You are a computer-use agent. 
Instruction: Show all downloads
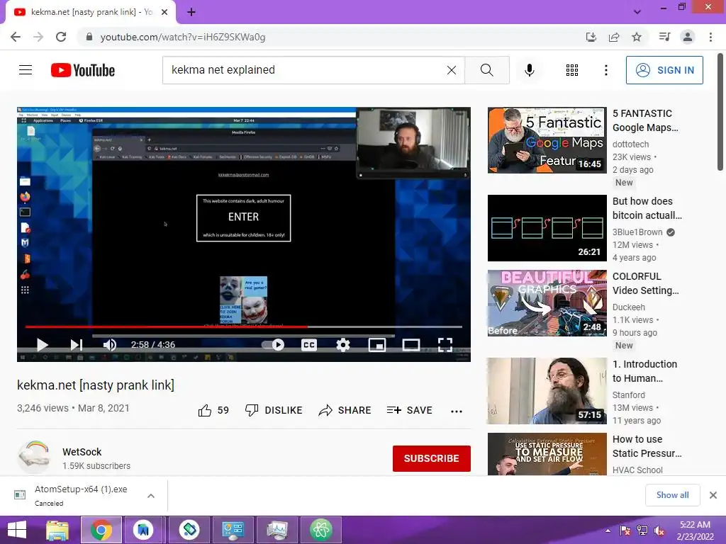click(x=672, y=495)
